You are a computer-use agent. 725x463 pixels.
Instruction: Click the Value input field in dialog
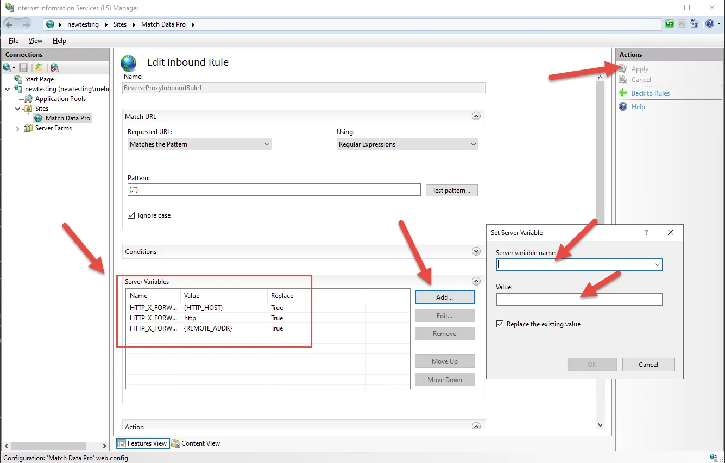[x=579, y=300]
